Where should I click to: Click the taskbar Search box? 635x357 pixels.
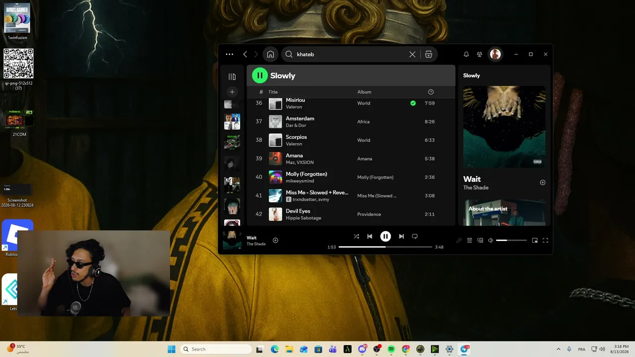pyautogui.click(x=215, y=349)
